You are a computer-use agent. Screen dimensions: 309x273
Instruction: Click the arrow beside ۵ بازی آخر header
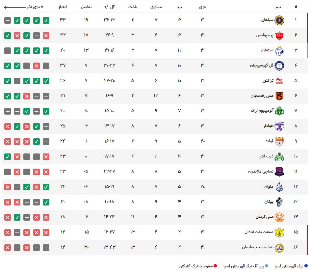15,8
